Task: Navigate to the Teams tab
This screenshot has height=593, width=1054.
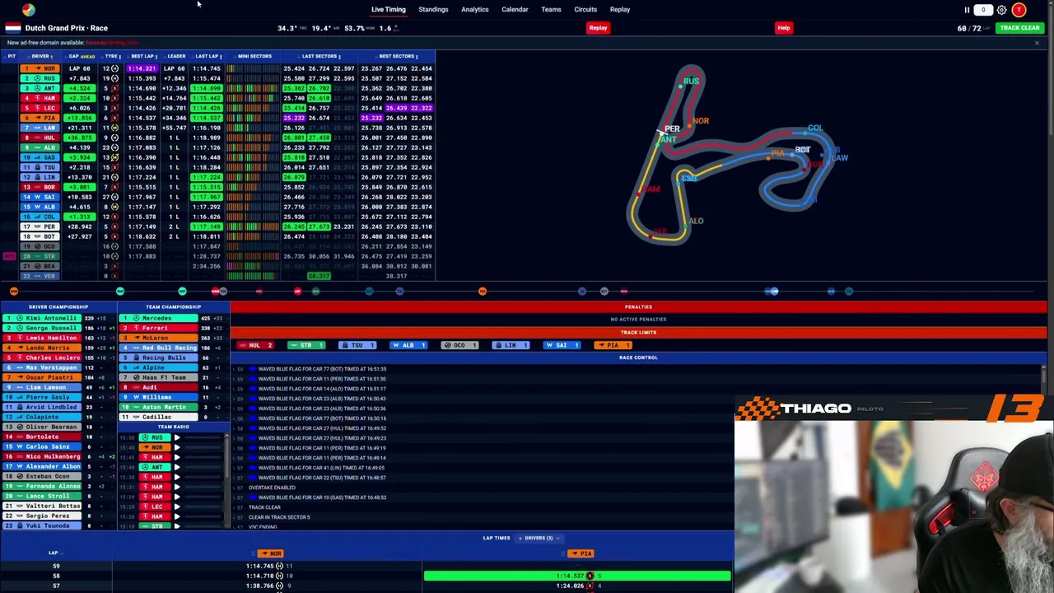Action: click(x=551, y=10)
